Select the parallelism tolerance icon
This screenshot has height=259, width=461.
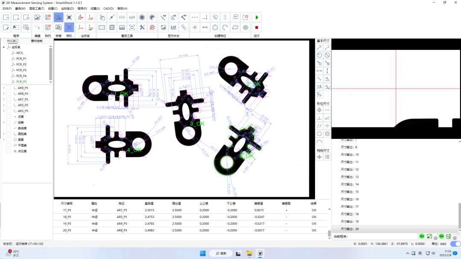[x=319, y=126]
